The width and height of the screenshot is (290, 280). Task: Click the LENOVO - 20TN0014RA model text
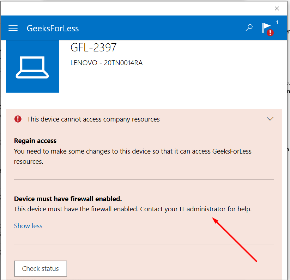click(x=107, y=63)
